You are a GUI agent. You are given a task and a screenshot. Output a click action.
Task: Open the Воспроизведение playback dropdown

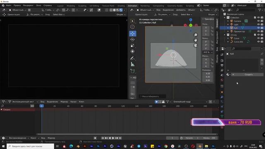(x=19, y=138)
